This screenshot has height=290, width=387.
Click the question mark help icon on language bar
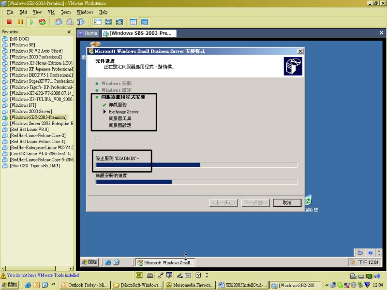click(198, 275)
